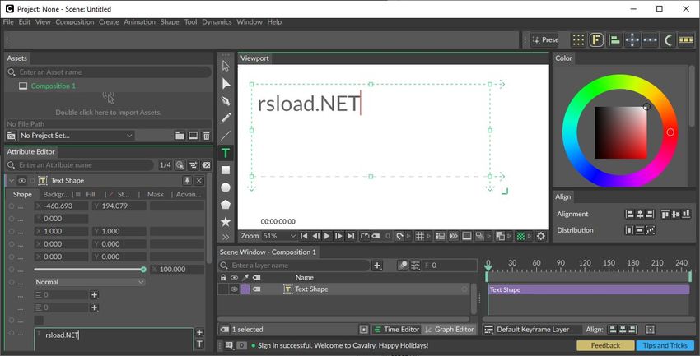Open grid options arrow next to grid icon
This screenshot has width=700, height=356.
click(428, 236)
